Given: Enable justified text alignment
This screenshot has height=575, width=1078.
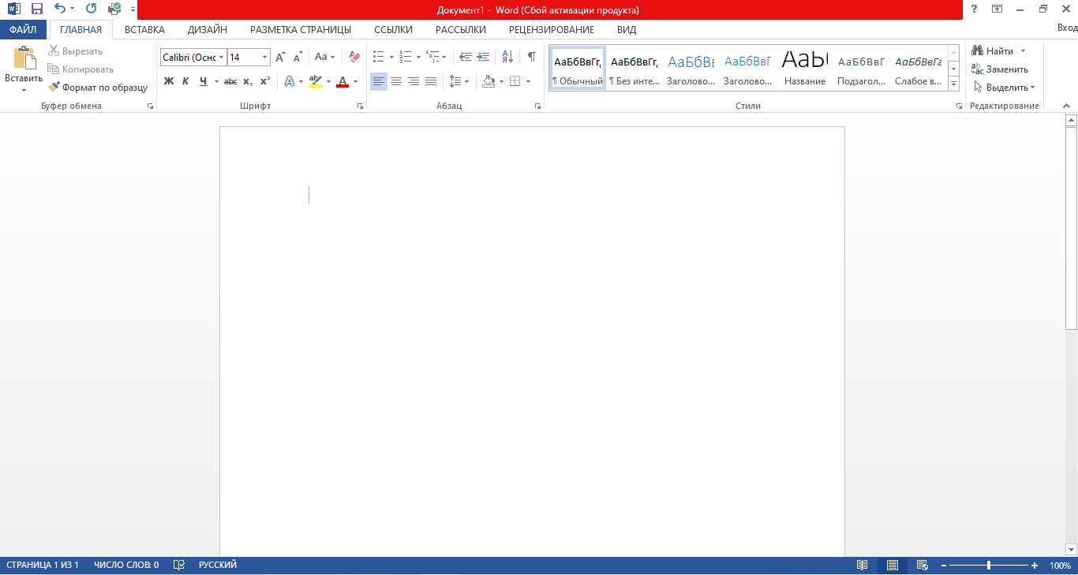Looking at the screenshot, I should [429, 80].
